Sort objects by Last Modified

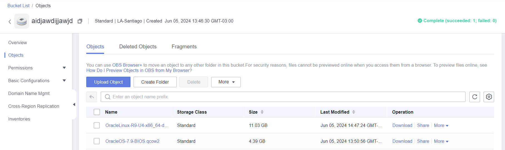coord(354,112)
